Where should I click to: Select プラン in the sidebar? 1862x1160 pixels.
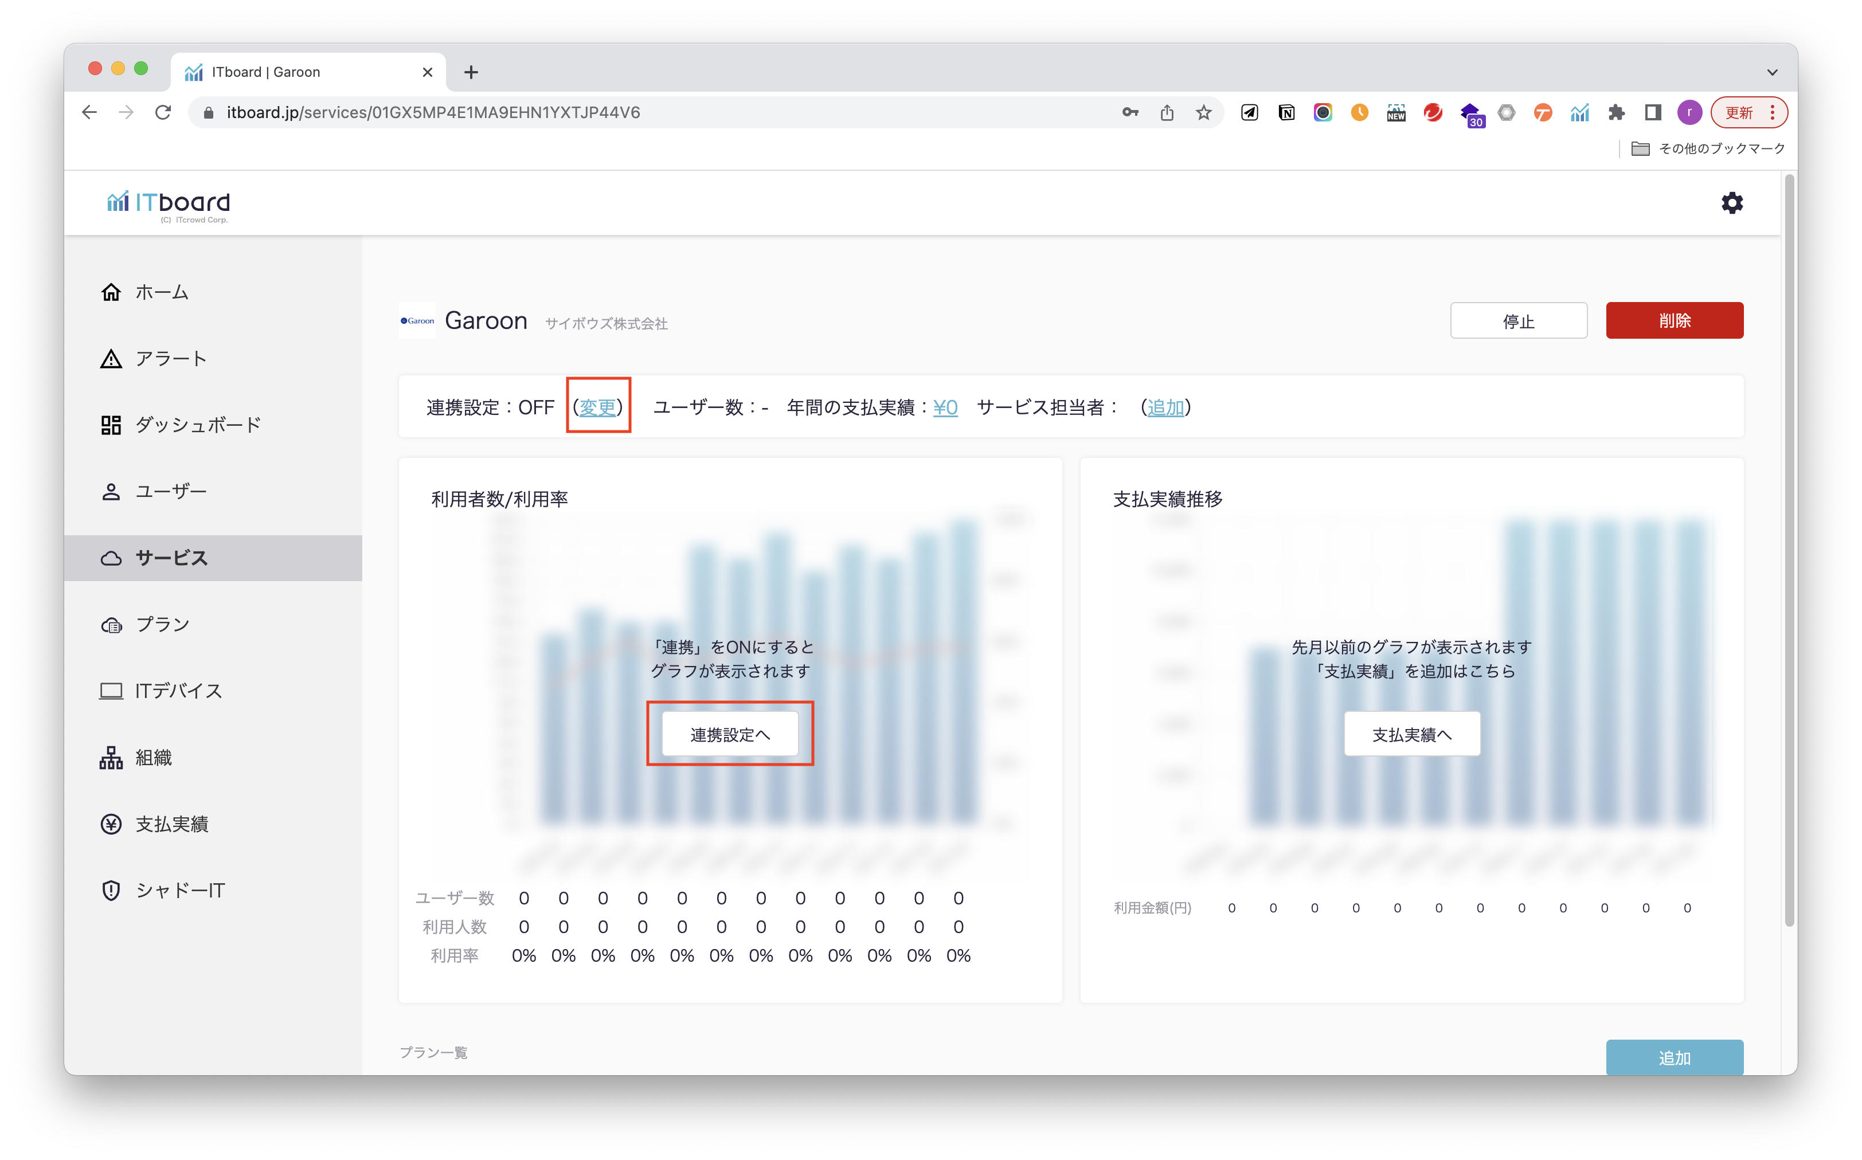tap(163, 625)
